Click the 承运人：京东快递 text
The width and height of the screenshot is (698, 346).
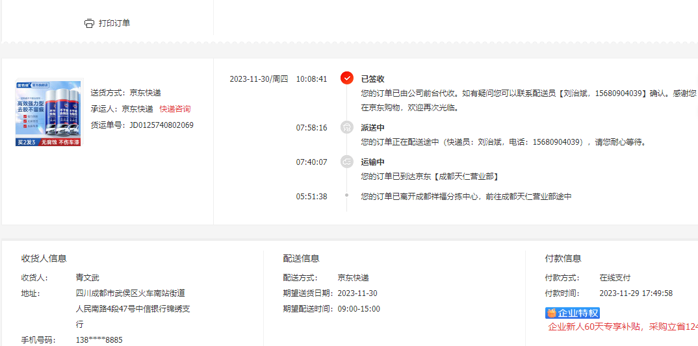(x=122, y=109)
